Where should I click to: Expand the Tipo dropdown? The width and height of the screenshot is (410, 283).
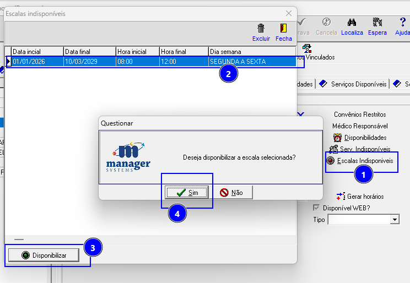pos(395,220)
